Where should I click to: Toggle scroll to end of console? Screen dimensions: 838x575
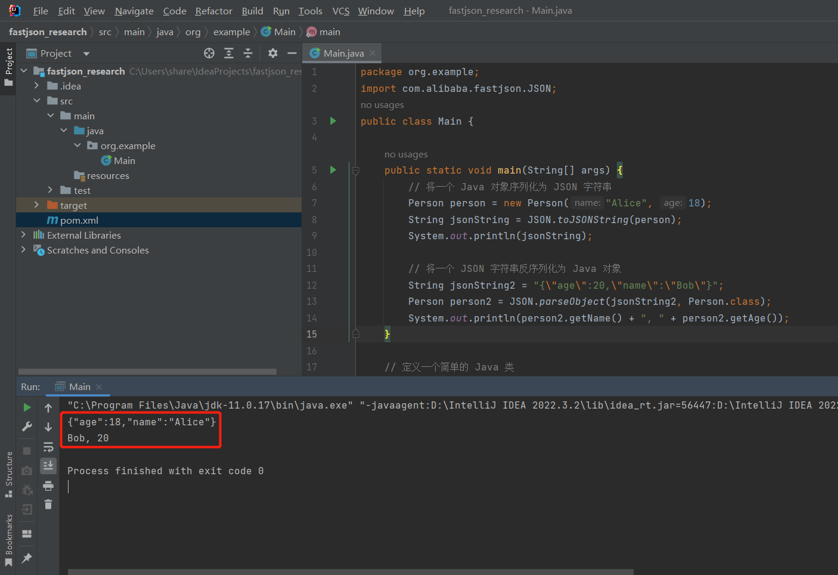(x=48, y=465)
